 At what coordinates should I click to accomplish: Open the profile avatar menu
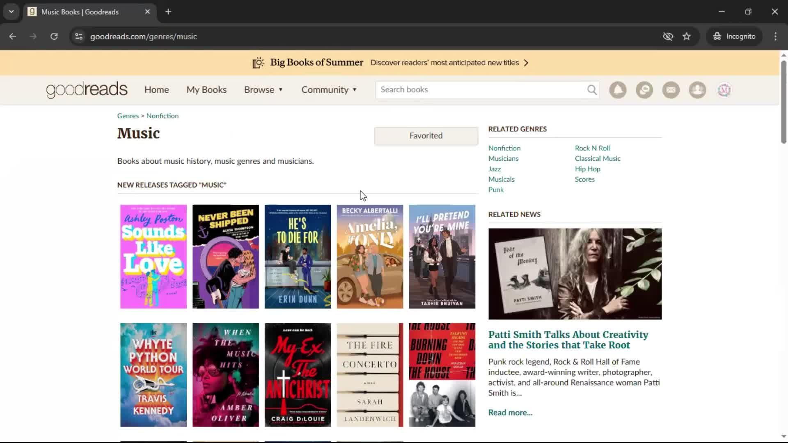(x=724, y=90)
